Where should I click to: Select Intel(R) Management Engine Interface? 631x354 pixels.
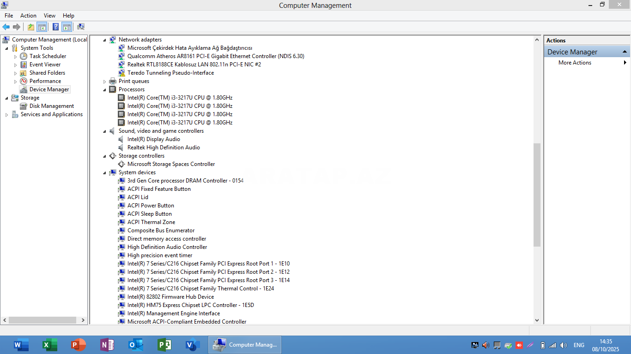(x=174, y=313)
